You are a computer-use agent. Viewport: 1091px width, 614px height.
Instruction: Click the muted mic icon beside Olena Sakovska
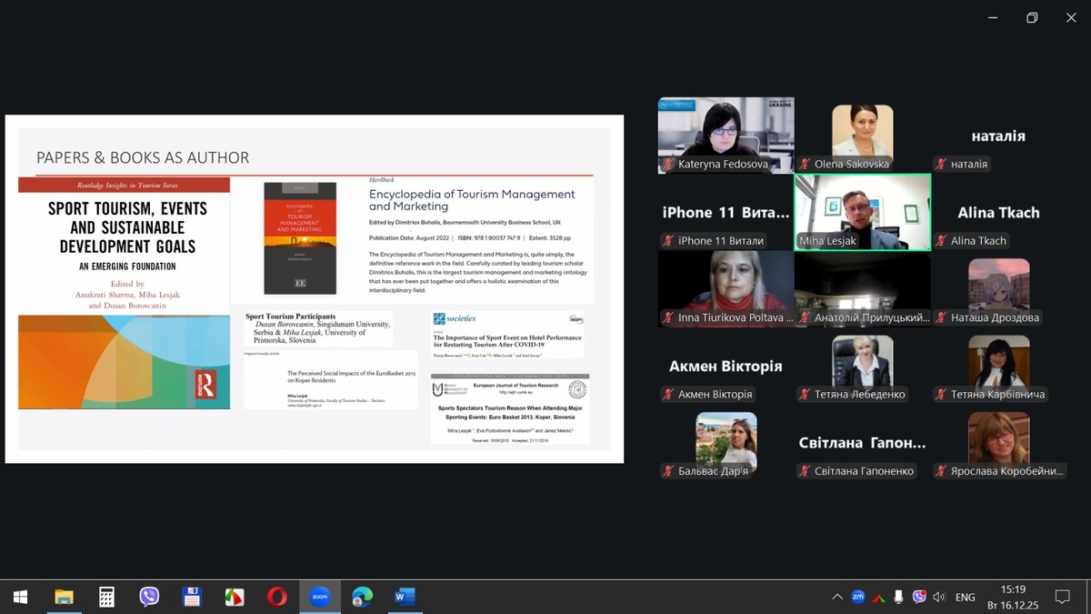[x=805, y=165]
